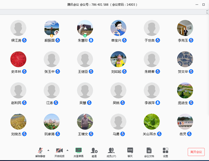Click the participant name 于世良

tap(150, 40)
